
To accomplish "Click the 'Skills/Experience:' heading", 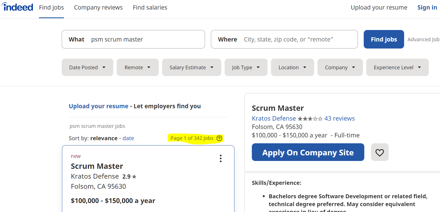I will coord(277,183).
